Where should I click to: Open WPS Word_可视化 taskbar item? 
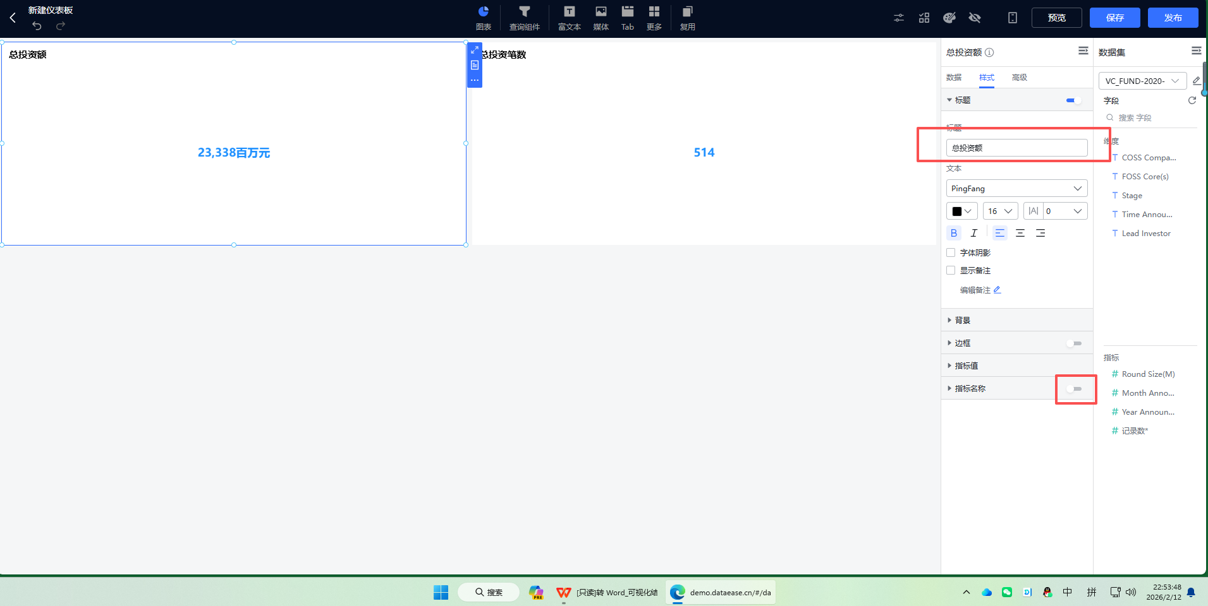tap(607, 592)
